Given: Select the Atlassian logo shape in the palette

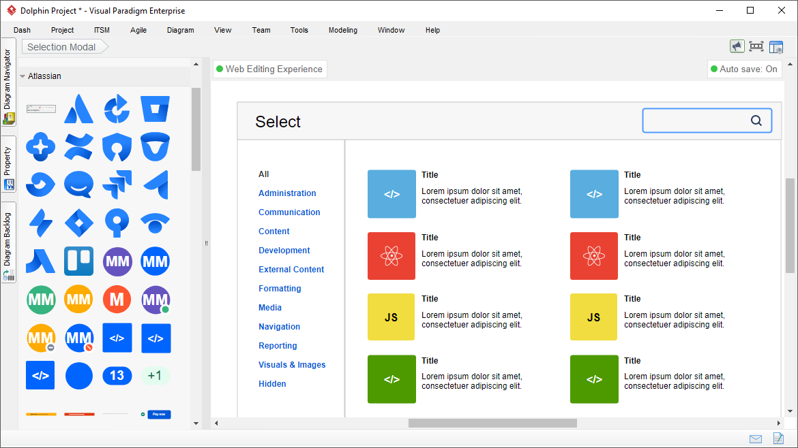Looking at the screenshot, I should pos(79,109).
